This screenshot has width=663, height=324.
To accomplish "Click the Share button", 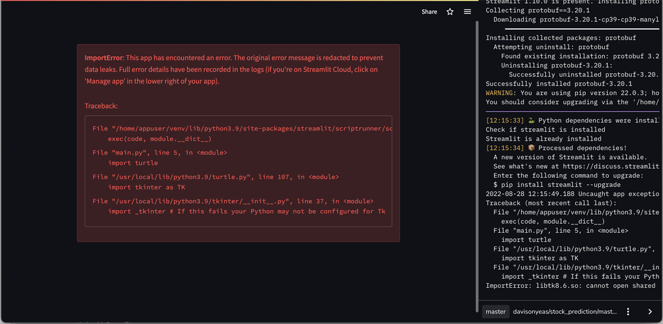I will pos(429,12).
